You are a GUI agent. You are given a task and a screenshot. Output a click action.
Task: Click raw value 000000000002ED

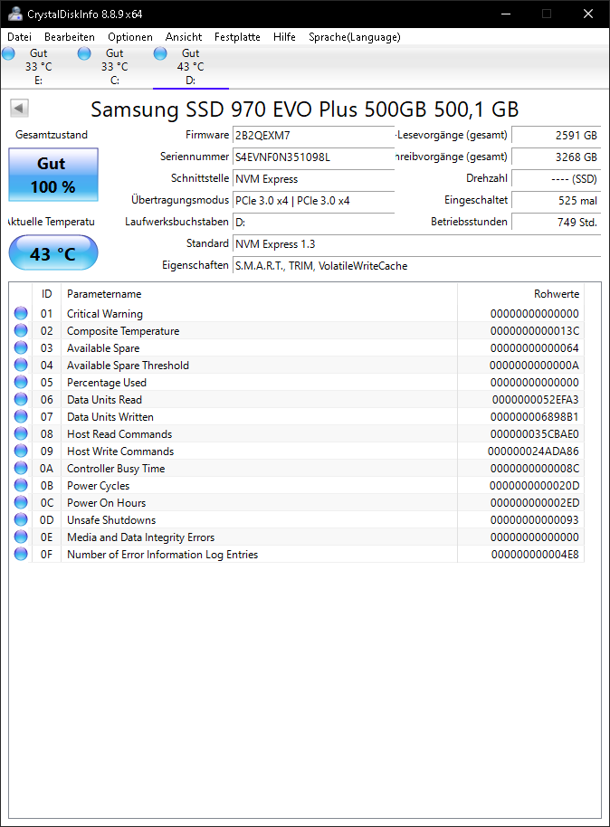pyautogui.click(x=535, y=503)
